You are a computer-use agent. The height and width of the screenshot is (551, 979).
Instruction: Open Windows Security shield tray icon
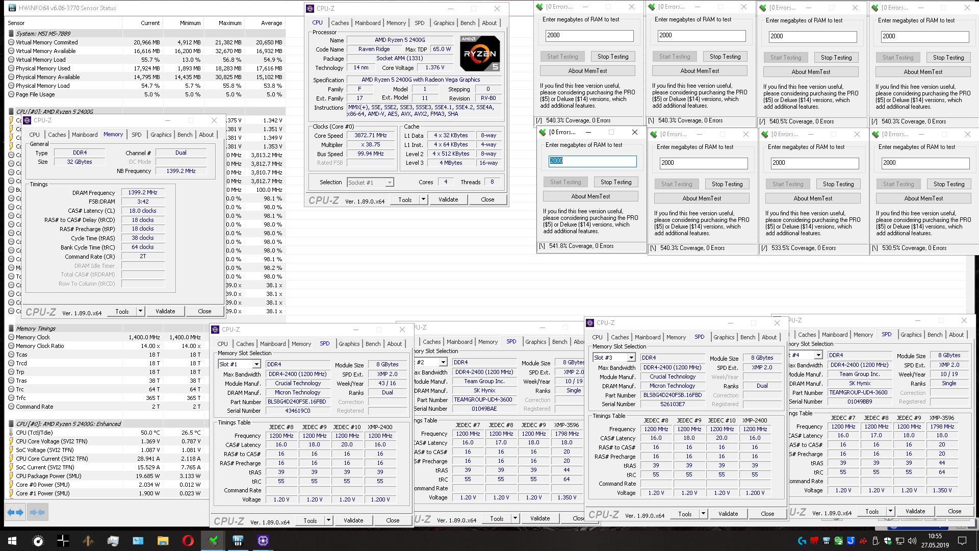tap(888, 541)
